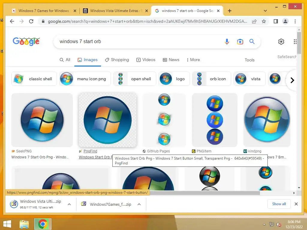Switch to Shopping results
307x230 pixels.
(x=117, y=60)
